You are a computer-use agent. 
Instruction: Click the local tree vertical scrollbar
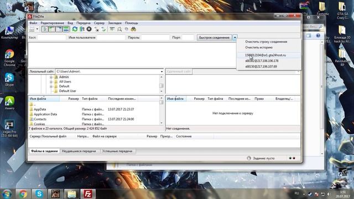162,84
